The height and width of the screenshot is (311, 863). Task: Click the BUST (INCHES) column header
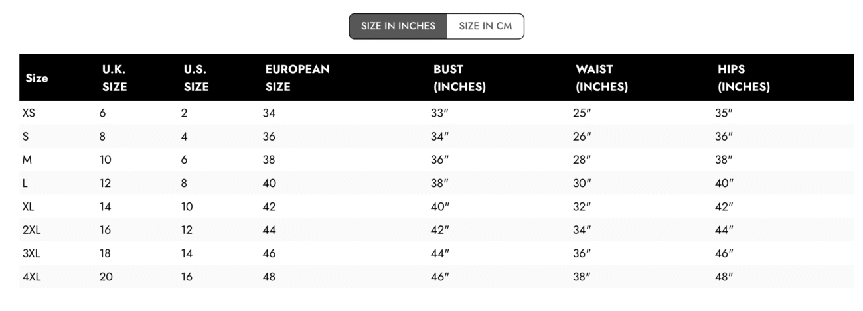coord(459,78)
